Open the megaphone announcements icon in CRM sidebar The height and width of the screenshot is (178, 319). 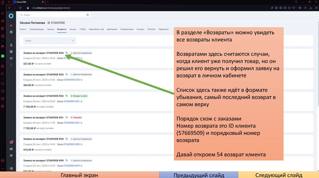11,58
